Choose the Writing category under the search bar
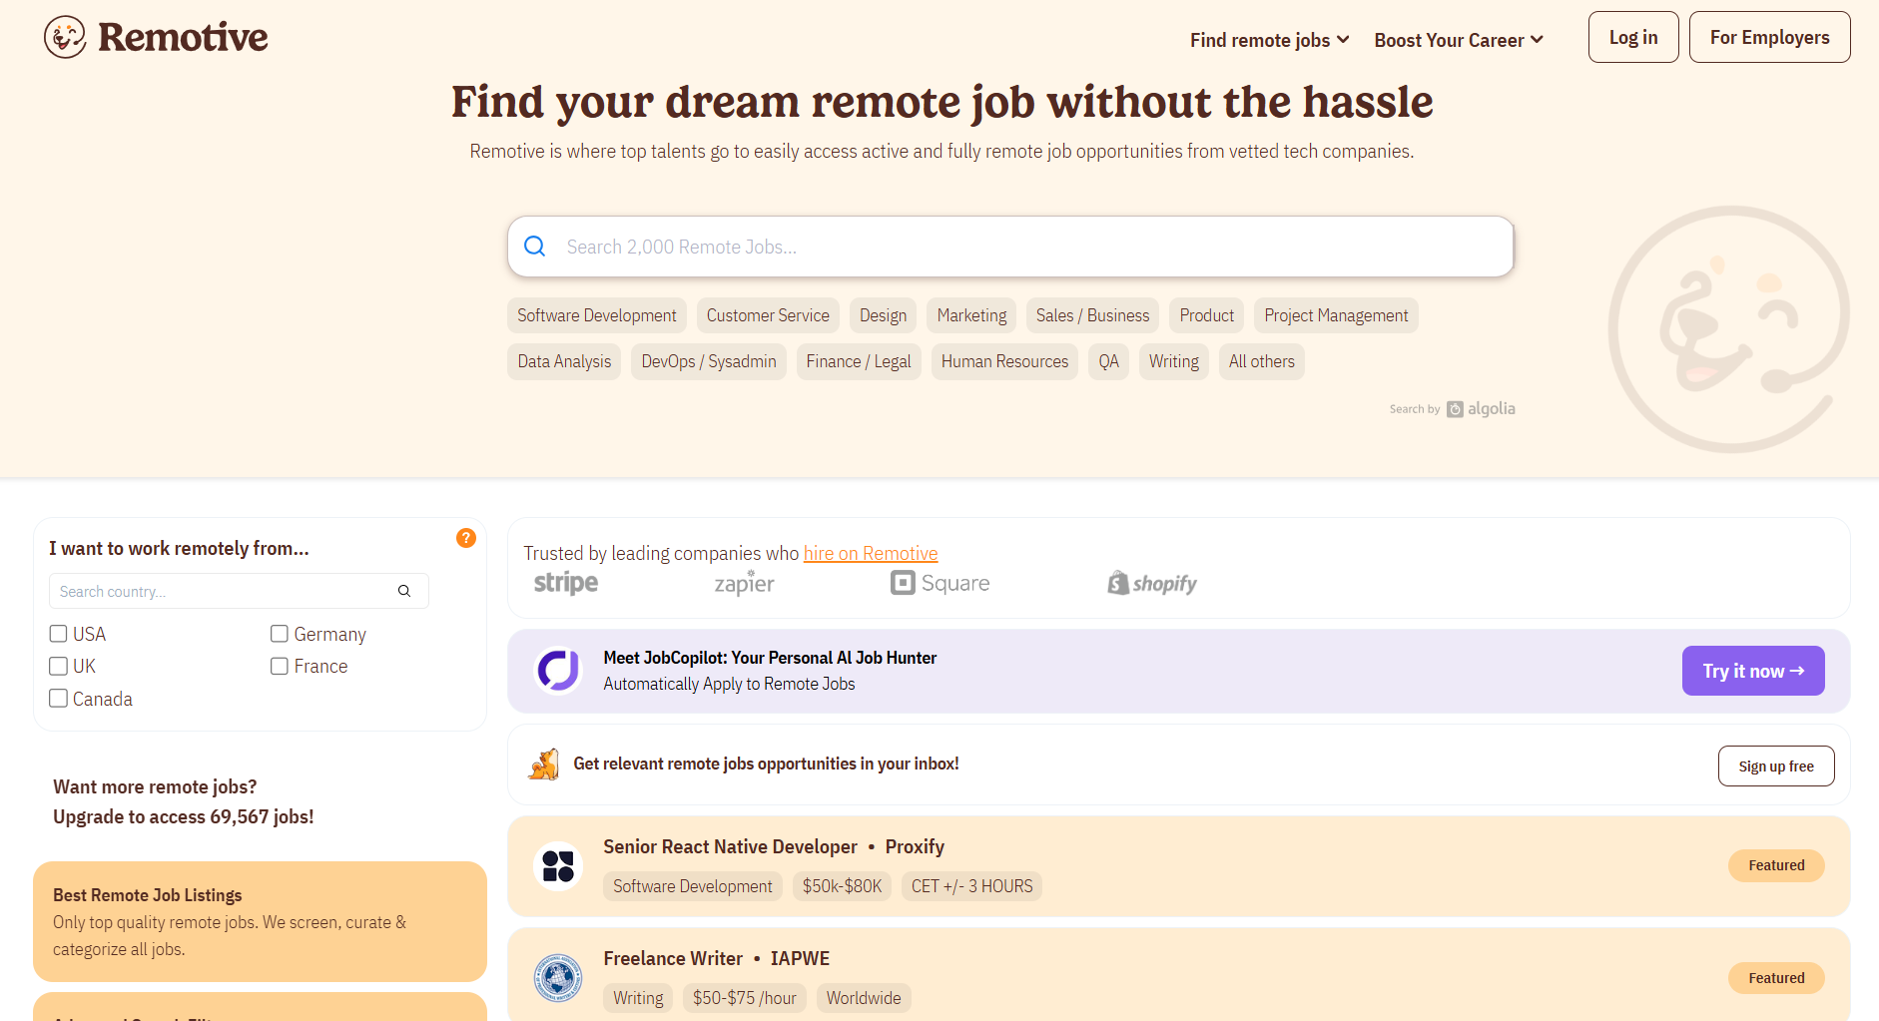The height and width of the screenshot is (1021, 1879). [1174, 361]
